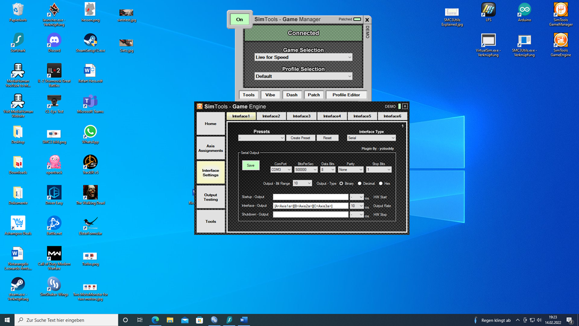Select the SMC3Utils Explained.jpg file icon

tap(452, 16)
